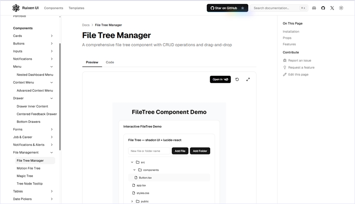This screenshot has height=204, width=355.
Task: Expand the public folder in file tree
Action: click(132, 201)
